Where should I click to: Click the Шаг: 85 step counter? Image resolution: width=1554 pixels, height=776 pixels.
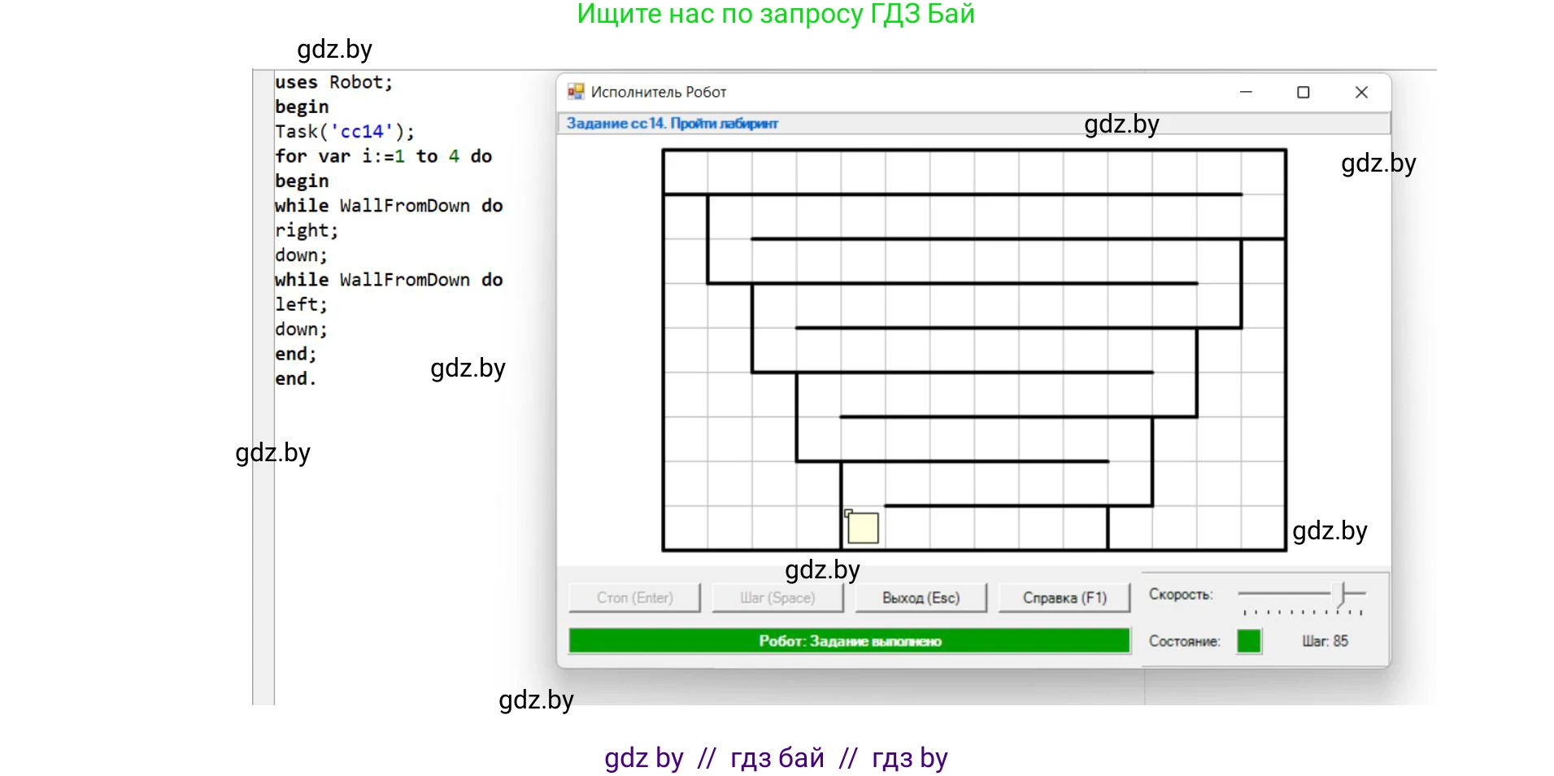point(1324,641)
